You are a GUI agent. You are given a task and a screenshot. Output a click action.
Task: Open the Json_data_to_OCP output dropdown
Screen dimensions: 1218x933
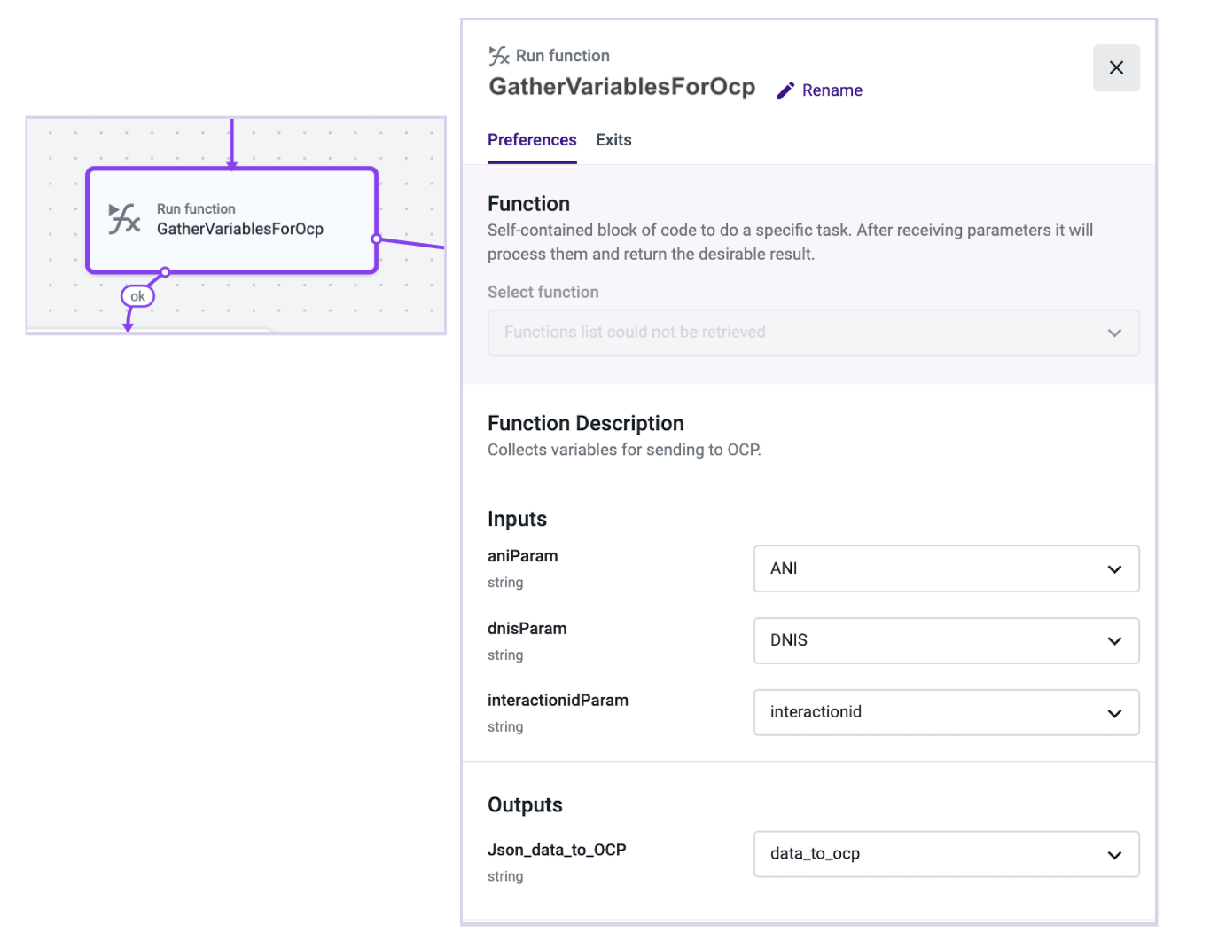click(x=946, y=854)
